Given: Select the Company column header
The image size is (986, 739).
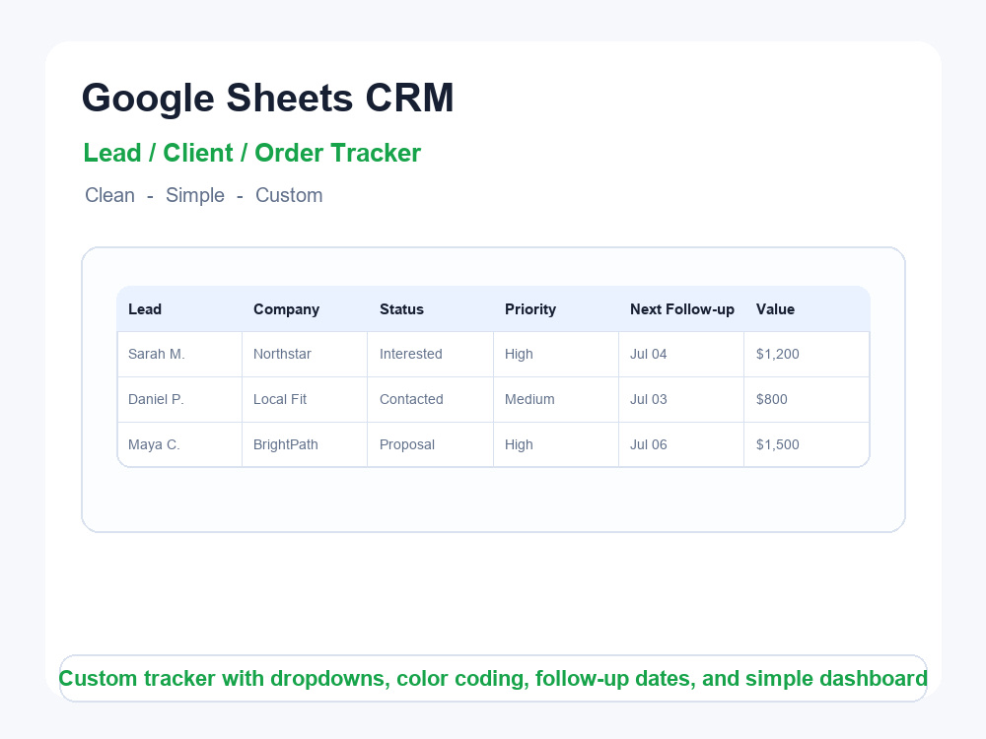Looking at the screenshot, I should click(305, 309).
